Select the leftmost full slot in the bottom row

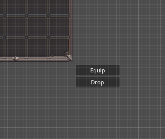[x=16, y=48]
